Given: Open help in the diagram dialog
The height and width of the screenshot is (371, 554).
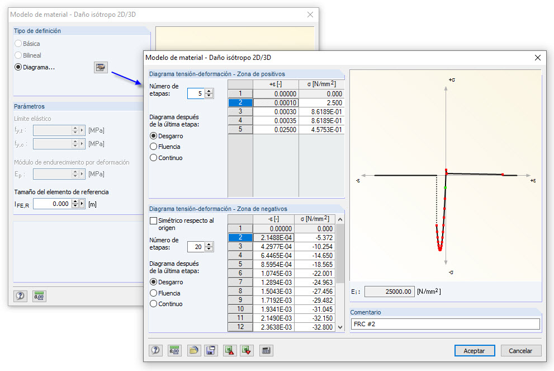Looking at the screenshot, I should (x=155, y=350).
